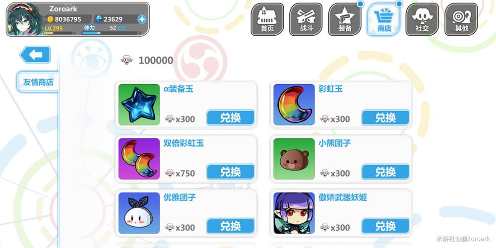
Task: Exchange for α装备玉
Action: [x=230, y=118]
